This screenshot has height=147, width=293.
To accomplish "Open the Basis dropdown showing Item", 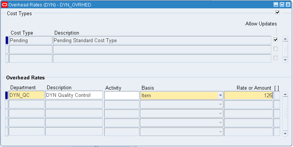I will tap(220, 95).
